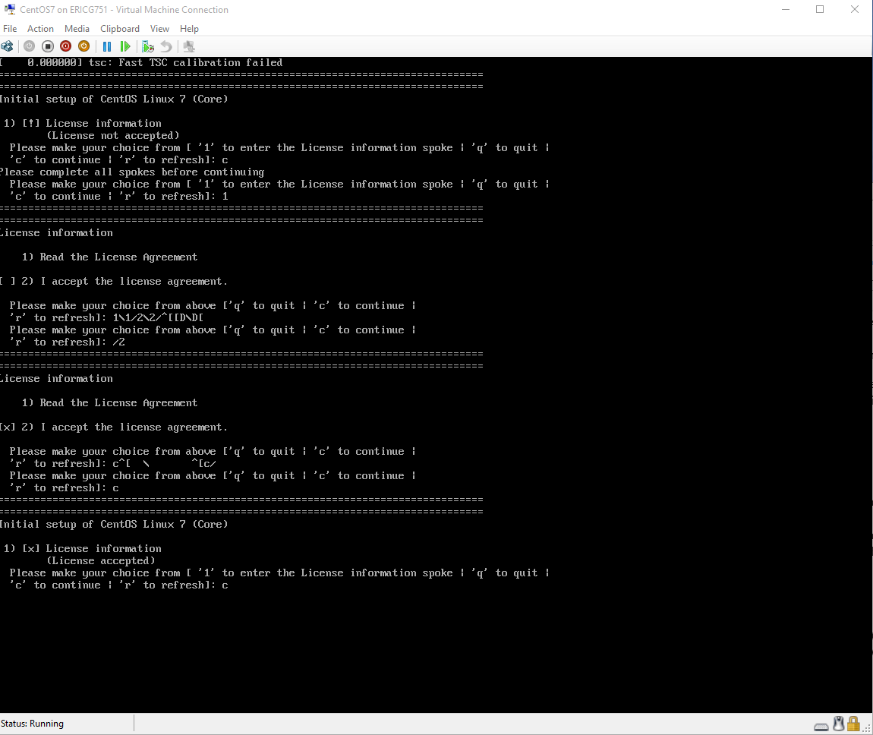Click the greyed Enhanced Session icon
Viewport: 873px width, 735px height.
tap(189, 46)
